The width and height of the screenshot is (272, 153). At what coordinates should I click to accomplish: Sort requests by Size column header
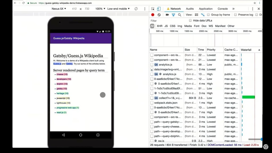(x=190, y=50)
